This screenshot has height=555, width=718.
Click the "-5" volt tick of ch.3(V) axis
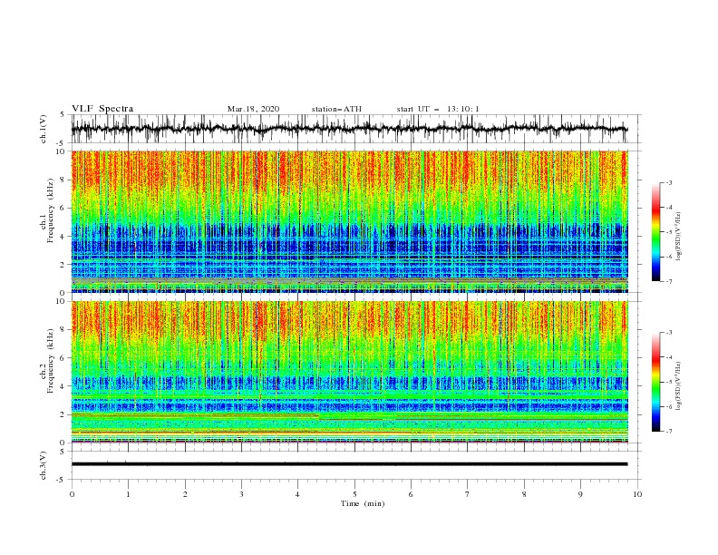point(62,480)
